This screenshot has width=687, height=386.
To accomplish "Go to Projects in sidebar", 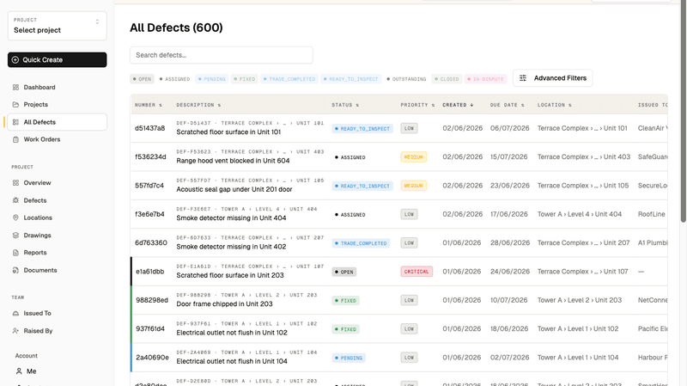I will point(57,104).
